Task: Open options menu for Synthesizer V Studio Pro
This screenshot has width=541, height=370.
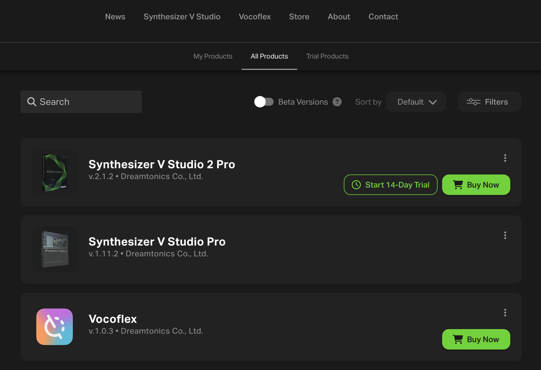Action: [x=505, y=235]
